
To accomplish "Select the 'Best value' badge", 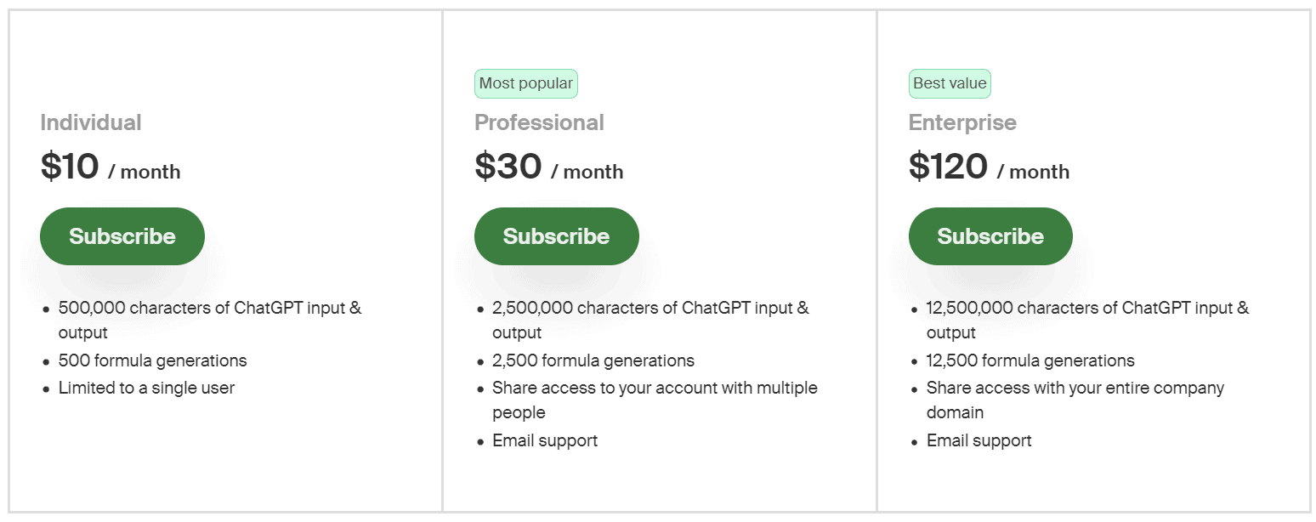I will click(x=949, y=83).
